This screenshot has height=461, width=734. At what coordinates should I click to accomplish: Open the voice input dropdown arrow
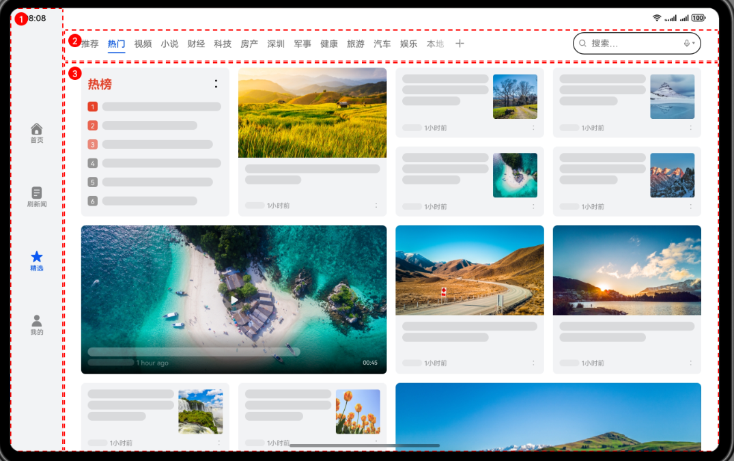pos(693,44)
